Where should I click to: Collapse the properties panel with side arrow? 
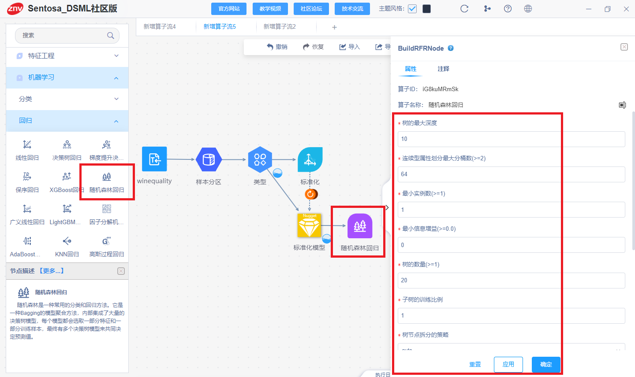(387, 207)
